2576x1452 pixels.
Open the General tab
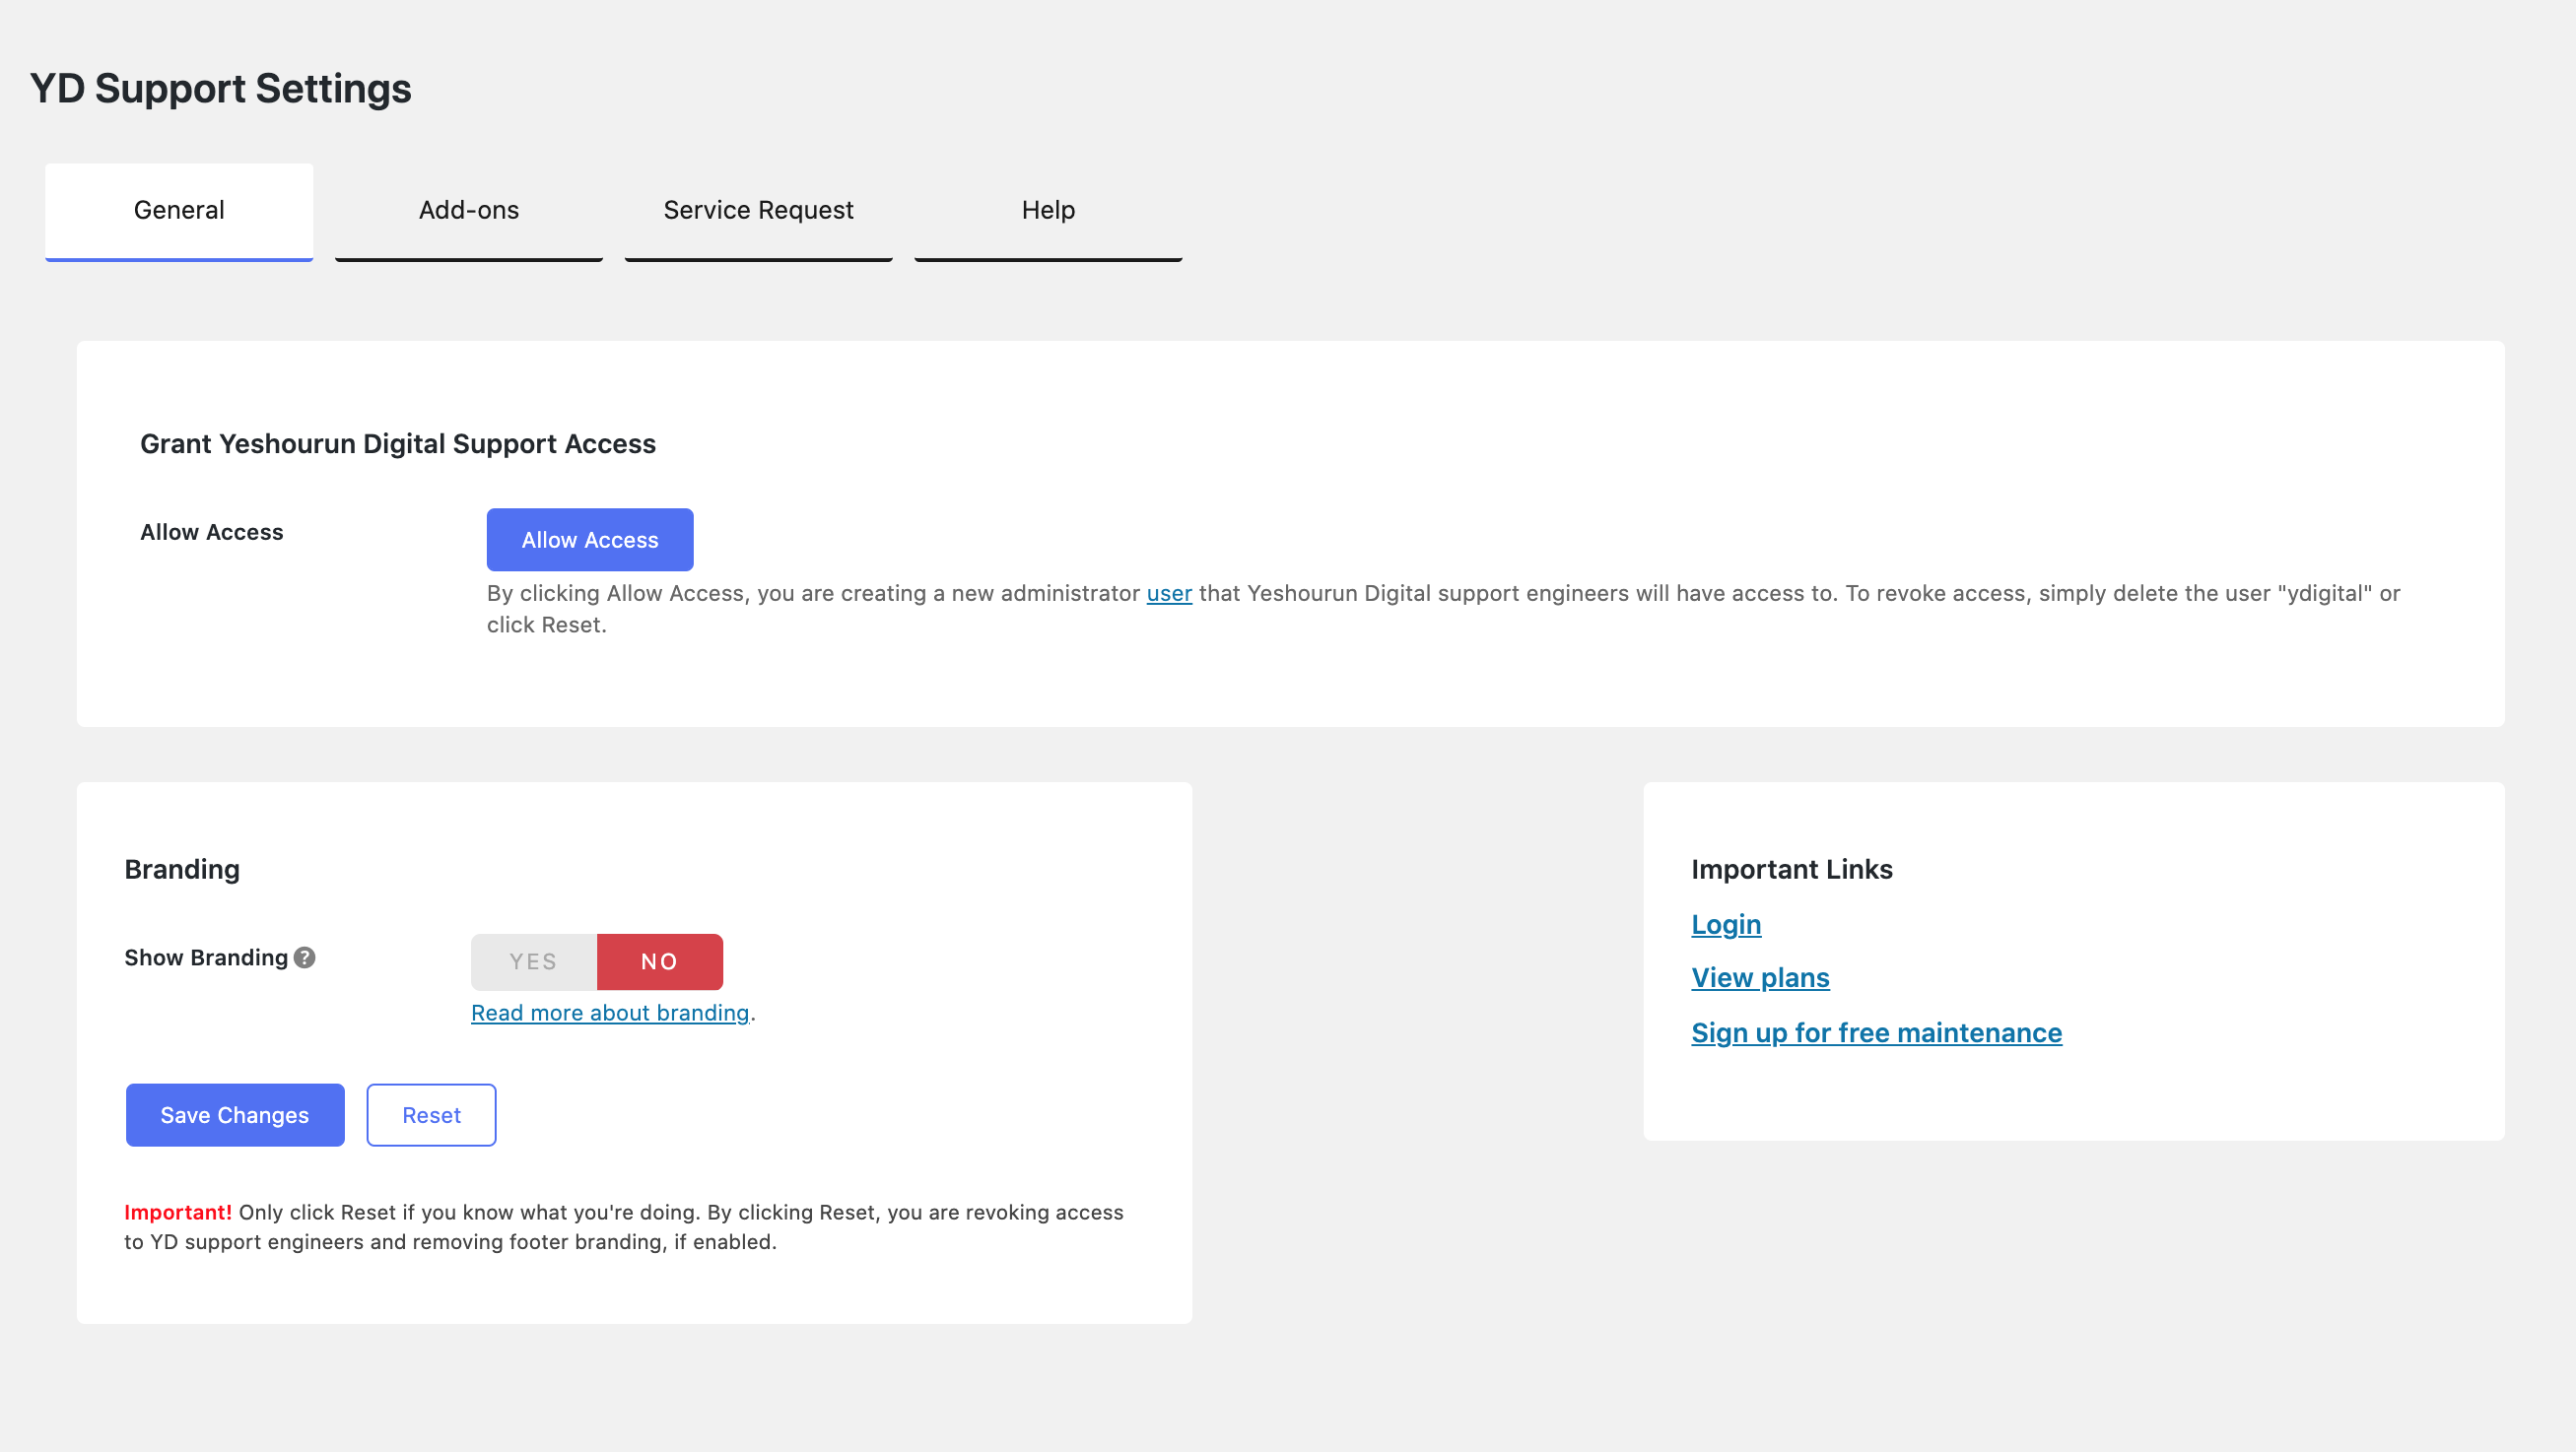point(179,211)
